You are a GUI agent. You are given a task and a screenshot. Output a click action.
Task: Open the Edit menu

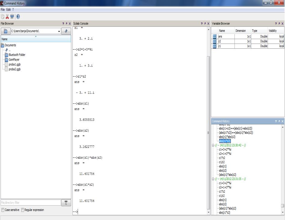point(8,10)
